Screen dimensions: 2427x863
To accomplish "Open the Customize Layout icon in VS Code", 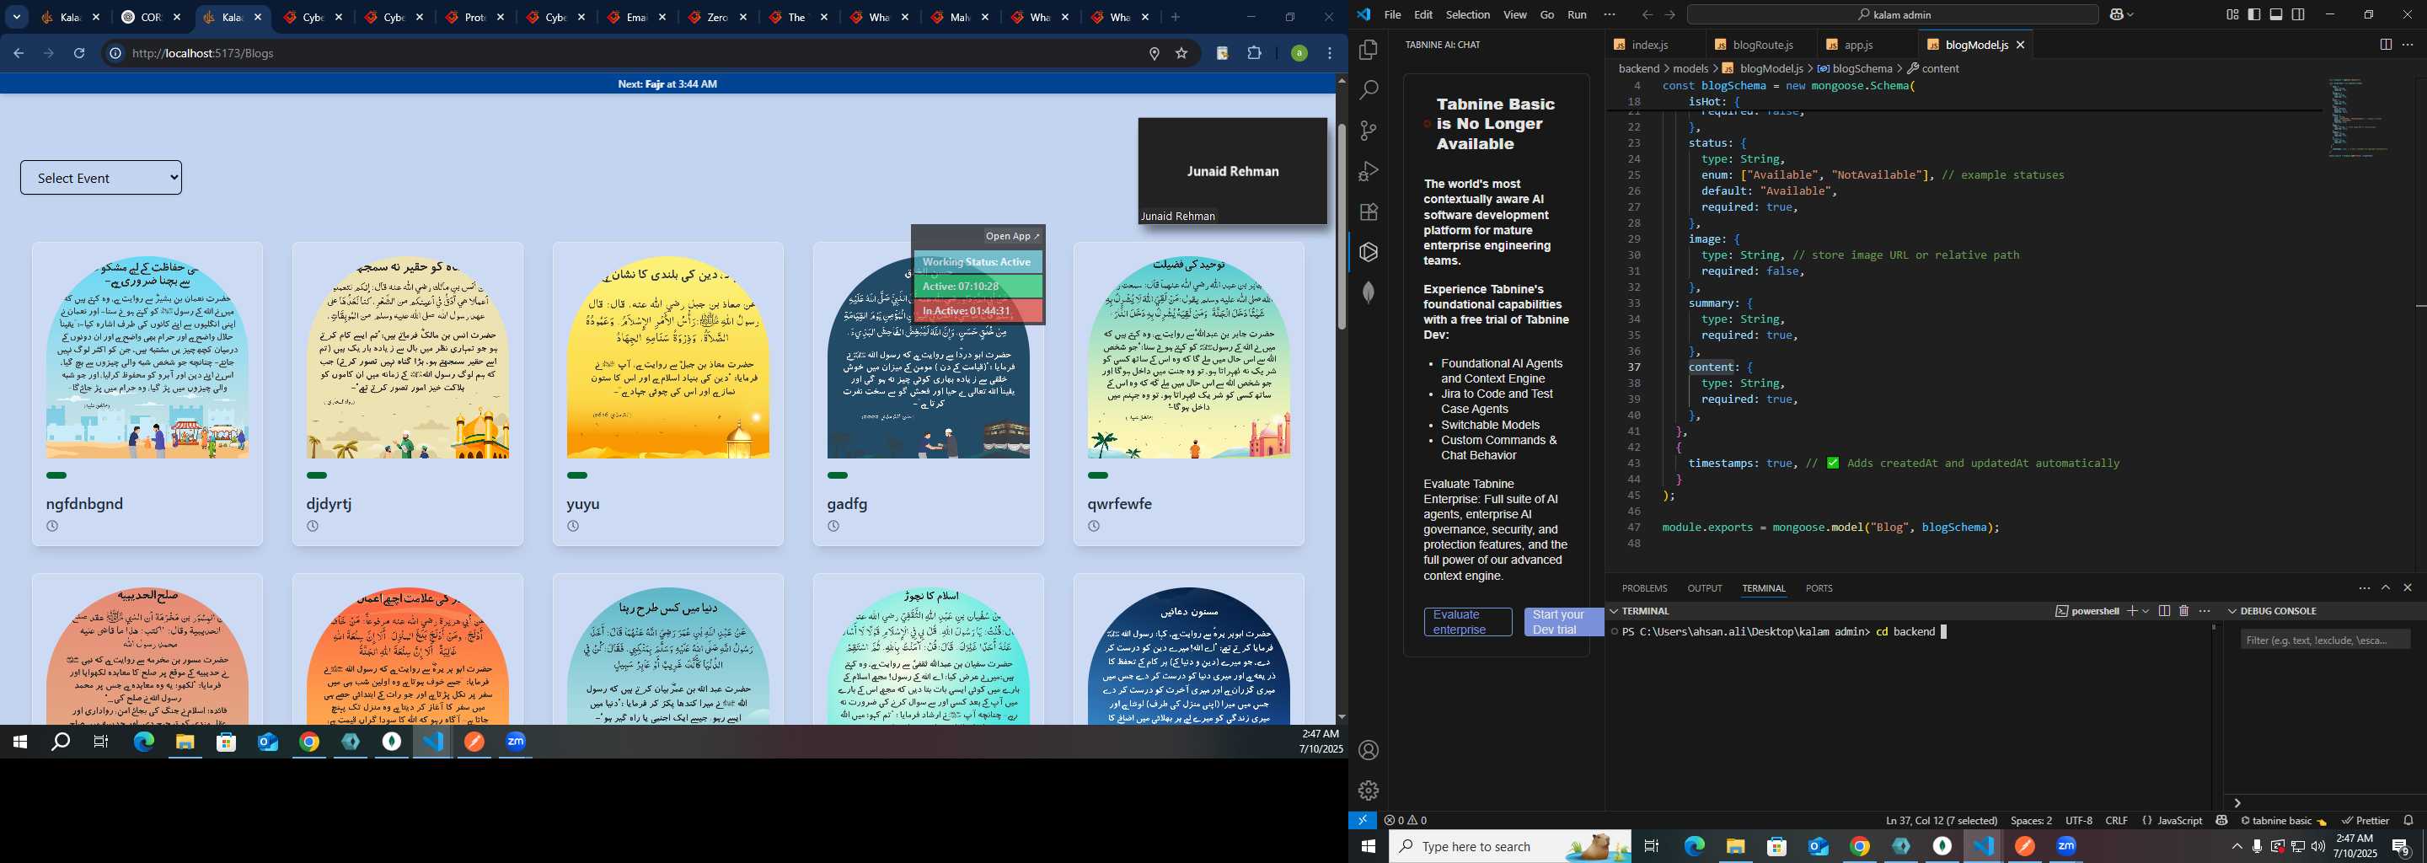I will point(2232,15).
